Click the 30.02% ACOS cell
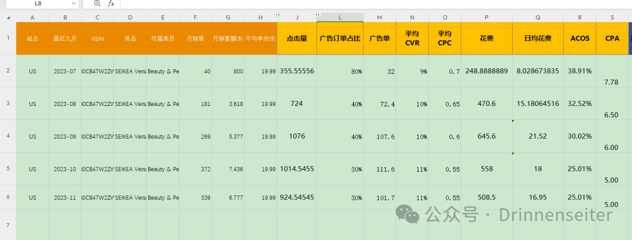Viewport: 632px width, 240px height. [580, 136]
